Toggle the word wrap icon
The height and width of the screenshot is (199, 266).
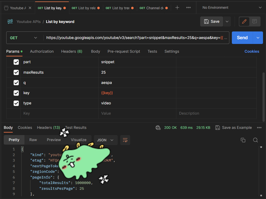coord(125,140)
